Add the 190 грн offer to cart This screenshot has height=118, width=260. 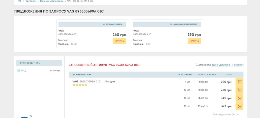tap(239, 82)
